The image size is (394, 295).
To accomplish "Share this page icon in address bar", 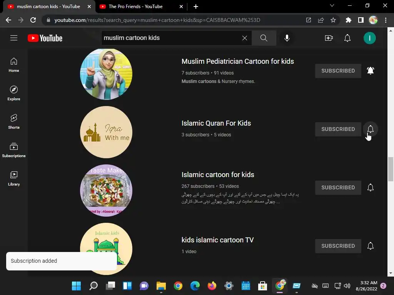I will coord(321,20).
